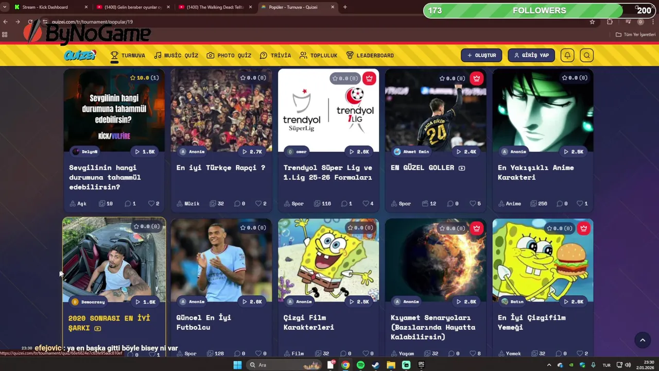Click scroll-to-top arrow button
The width and height of the screenshot is (659, 371).
(642, 340)
